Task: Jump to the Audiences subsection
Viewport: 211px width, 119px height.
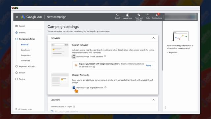Action: point(26,60)
